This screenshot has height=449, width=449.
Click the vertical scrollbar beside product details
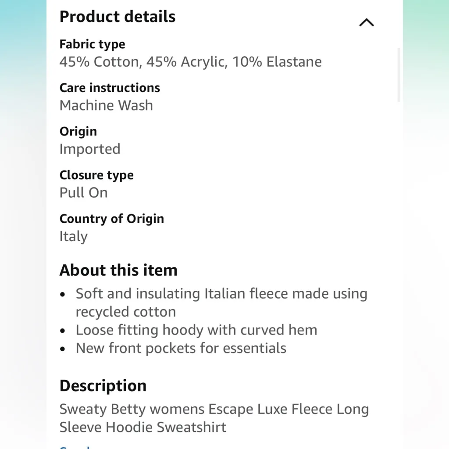[399, 75]
